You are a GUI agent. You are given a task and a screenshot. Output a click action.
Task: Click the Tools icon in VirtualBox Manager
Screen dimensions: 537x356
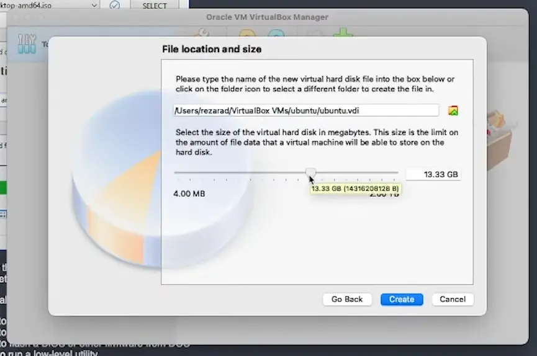tap(27, 43)
